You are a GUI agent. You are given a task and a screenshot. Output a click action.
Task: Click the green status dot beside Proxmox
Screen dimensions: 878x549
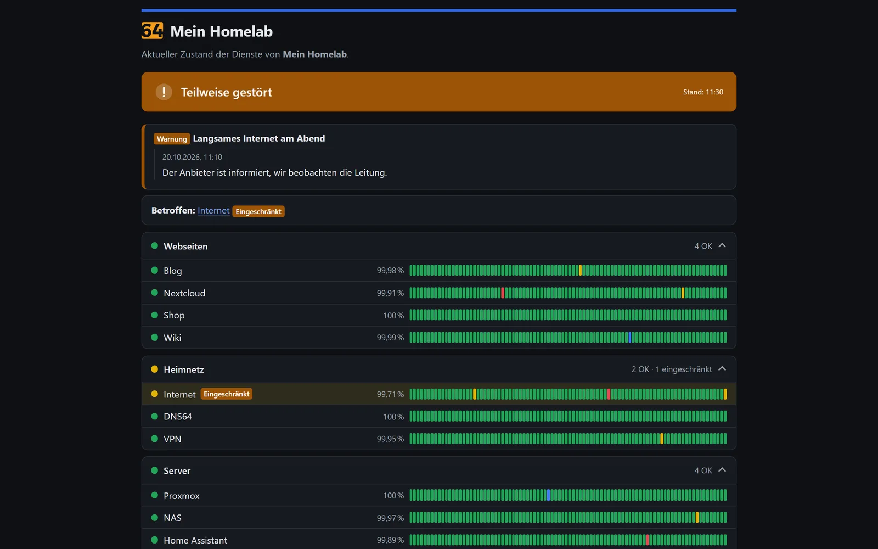pos(155,495)
